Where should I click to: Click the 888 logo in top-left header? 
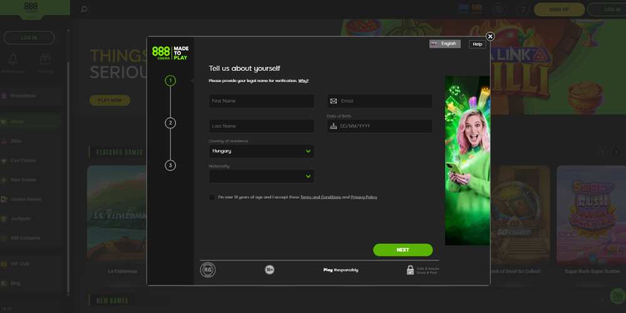click(31, 8)
